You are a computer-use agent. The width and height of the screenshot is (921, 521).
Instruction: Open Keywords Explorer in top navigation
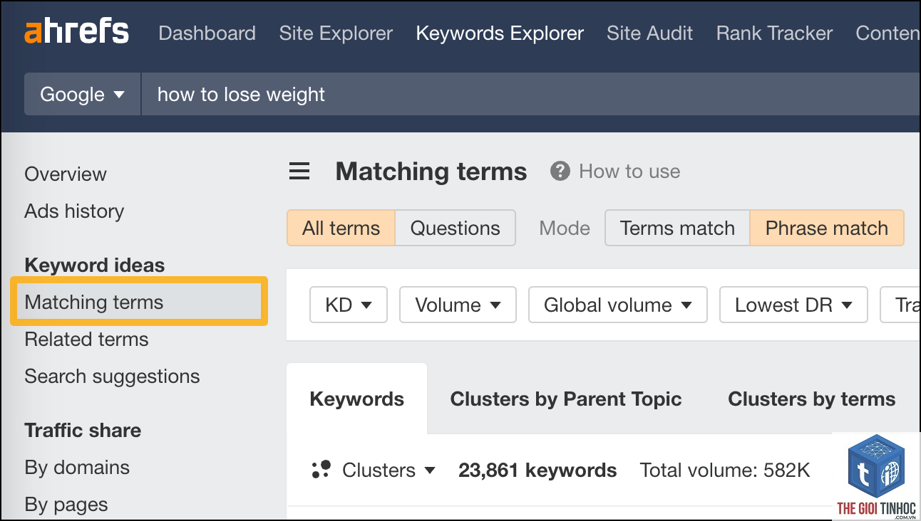pyautogui.click(x=500, y=33)
